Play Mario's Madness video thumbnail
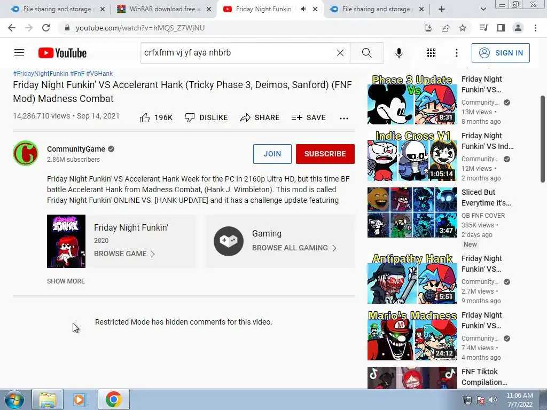Viewport: 547px width, 410px height. (x=412, y=335)
